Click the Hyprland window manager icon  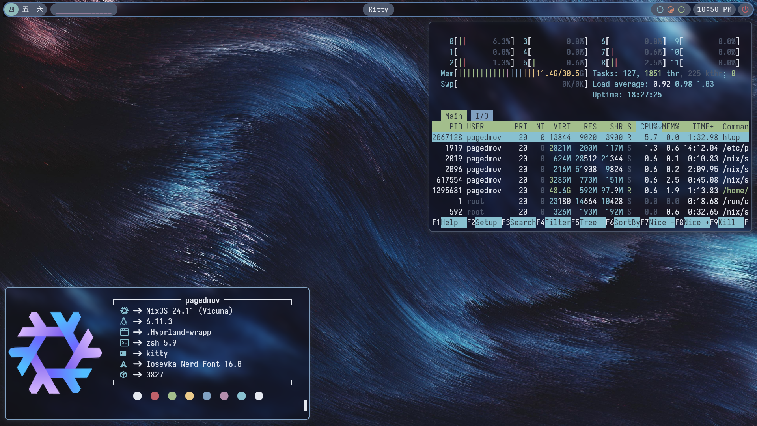124,332
